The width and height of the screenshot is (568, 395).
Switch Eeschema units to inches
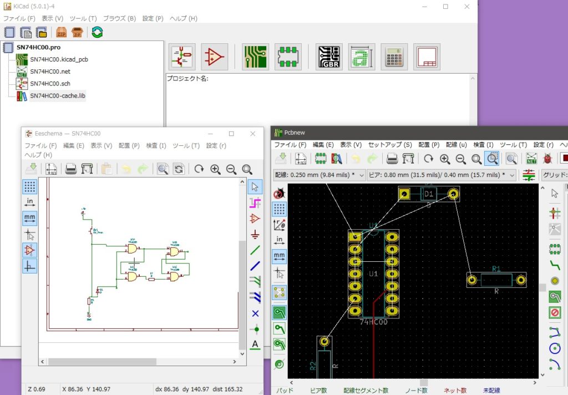click(x=30, y=202)
